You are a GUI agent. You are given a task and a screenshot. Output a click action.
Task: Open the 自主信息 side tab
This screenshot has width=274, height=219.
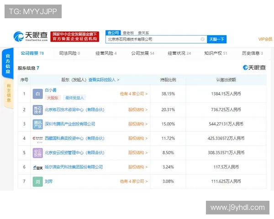point(9,93)
